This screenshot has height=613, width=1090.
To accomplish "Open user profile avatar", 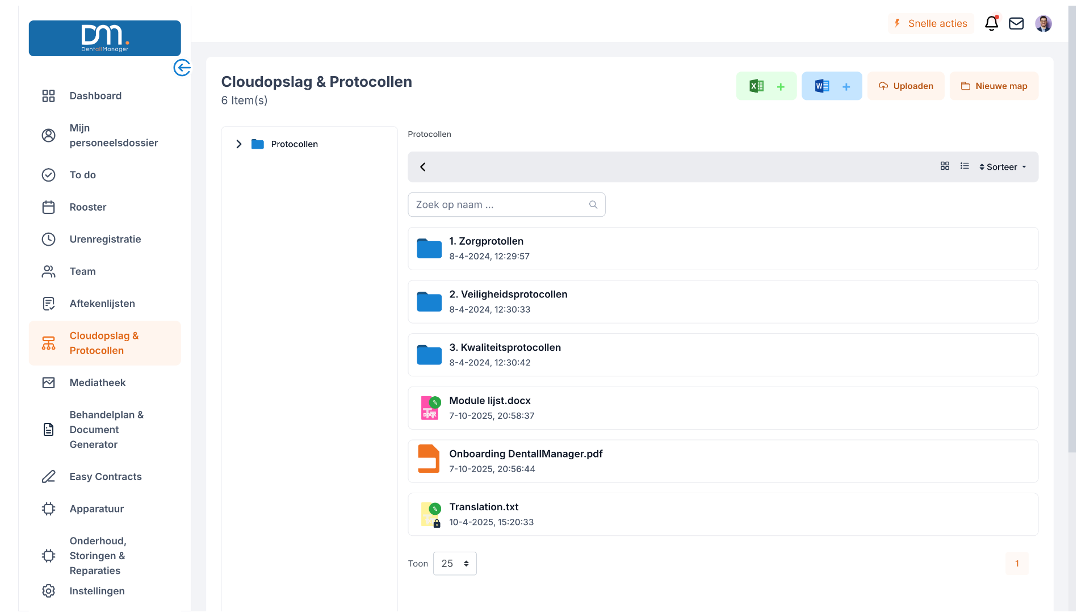I will [1043, 23].
